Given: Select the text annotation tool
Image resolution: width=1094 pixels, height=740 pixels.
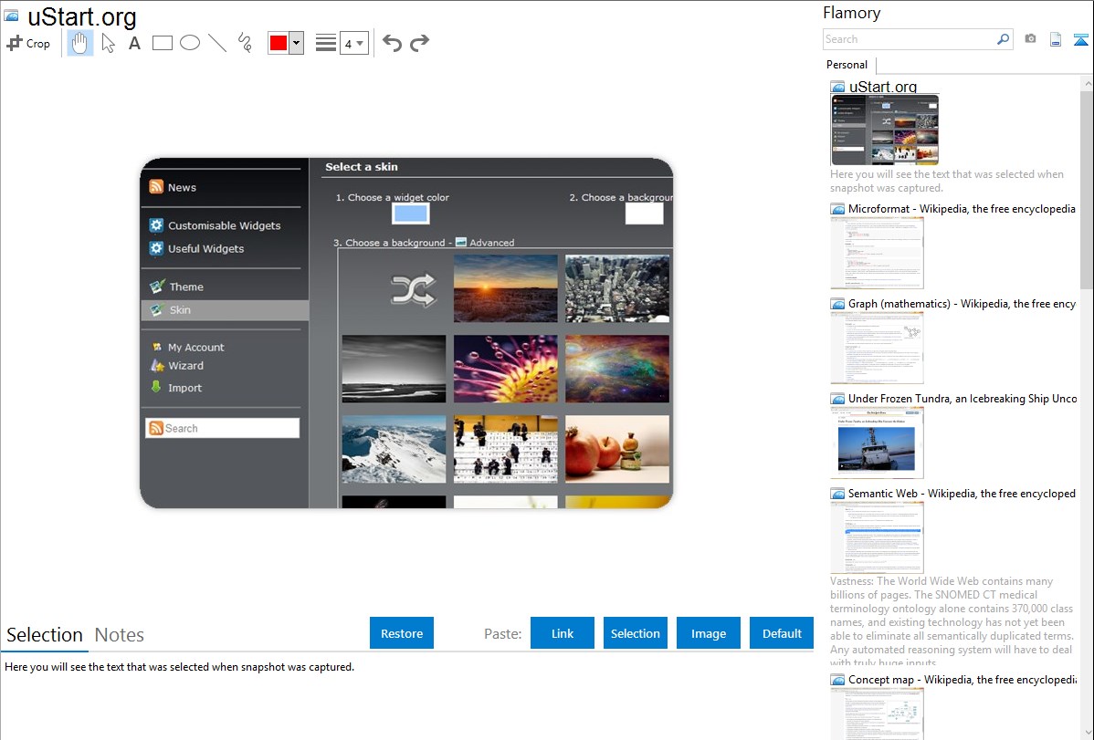Looking at the screenshot, I should [x=134, y=43].
